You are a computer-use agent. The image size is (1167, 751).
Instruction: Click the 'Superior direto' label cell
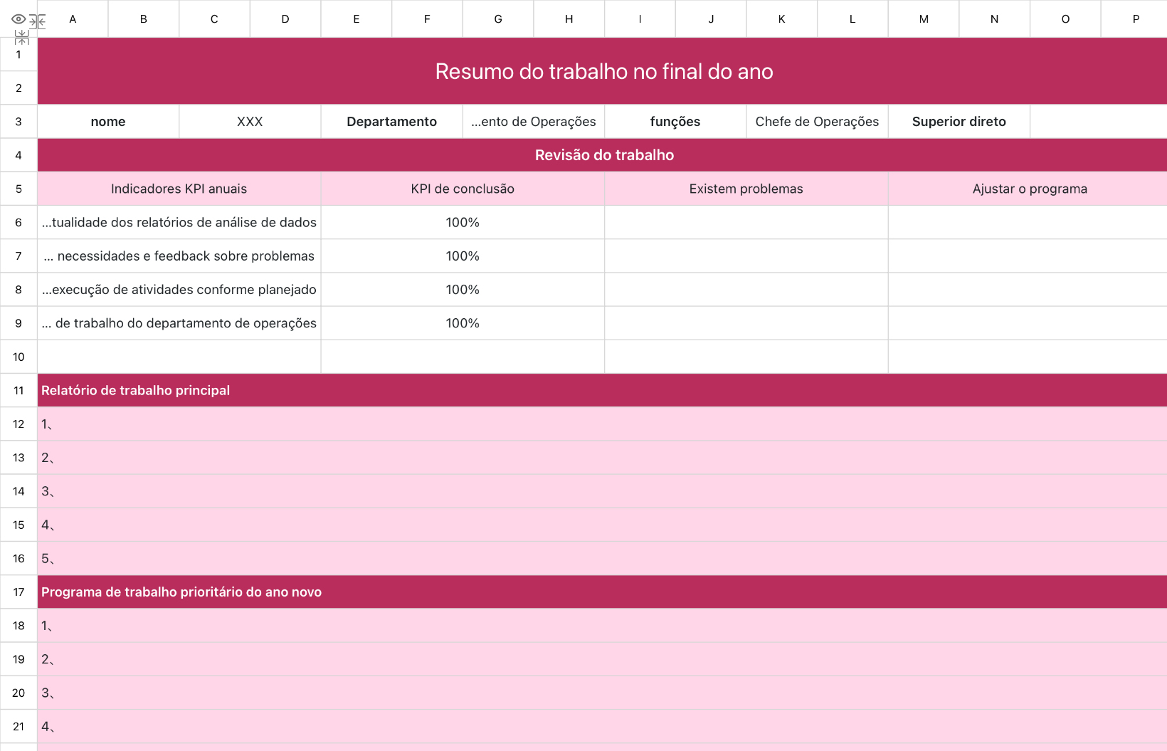pos(959,122)
